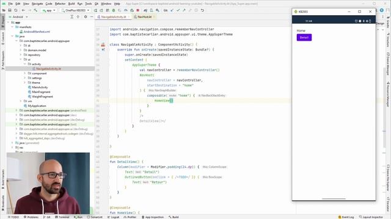Expand the domain.model package

pos(21,50)
